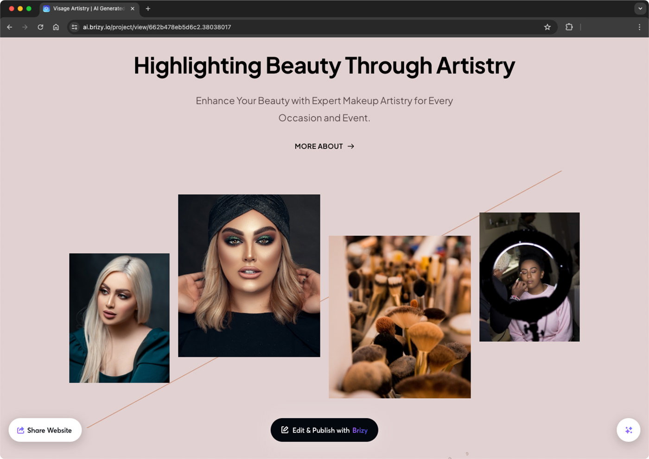The width and height of the screenshot is (649, 459).
Task: Open a new browser tab
Action: 148,8
